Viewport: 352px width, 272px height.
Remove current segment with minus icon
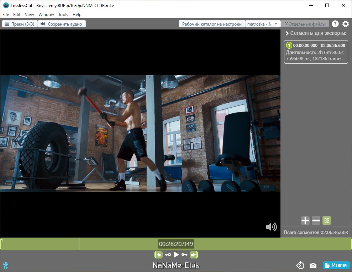pos(316,221)
